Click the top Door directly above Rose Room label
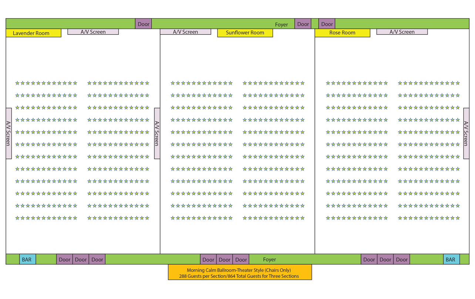Viewport: 475px width, 299px height. [x=327, y=24]
